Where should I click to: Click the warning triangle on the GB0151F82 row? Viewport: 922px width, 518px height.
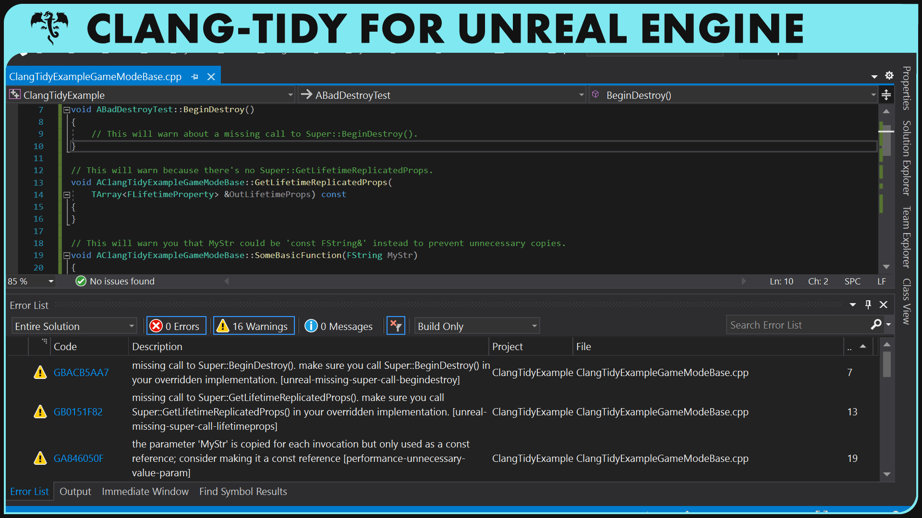[x=40, y=412]
